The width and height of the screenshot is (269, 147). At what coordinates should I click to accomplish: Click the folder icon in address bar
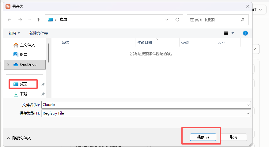50,20
